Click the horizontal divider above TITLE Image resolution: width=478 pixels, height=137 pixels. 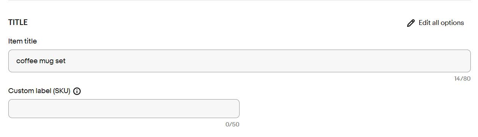tap(239, 1)
